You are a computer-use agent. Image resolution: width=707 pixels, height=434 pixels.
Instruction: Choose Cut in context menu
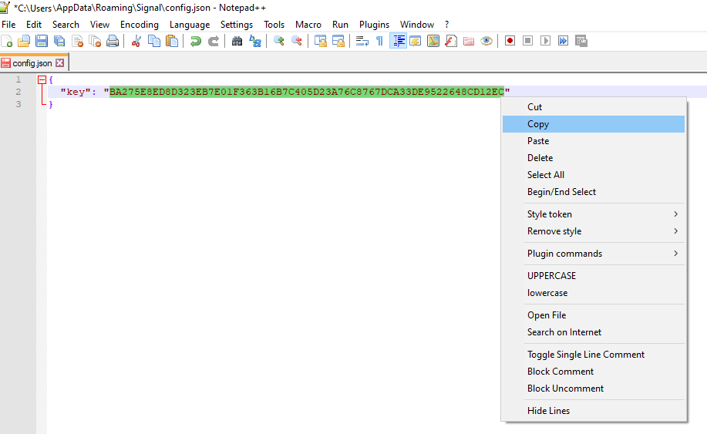click(594, 107)
